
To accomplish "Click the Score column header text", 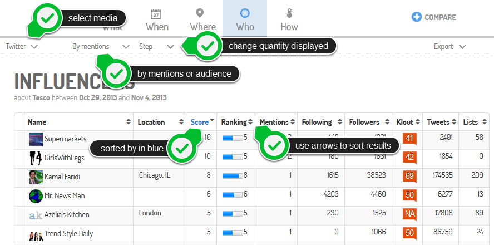I will pos(199,122).
